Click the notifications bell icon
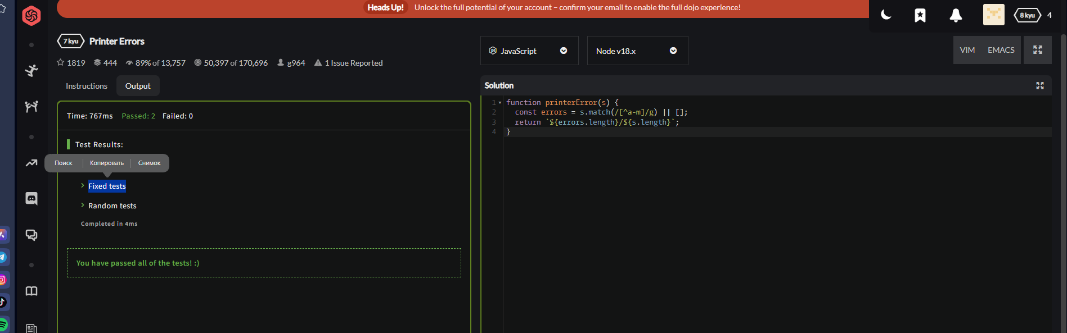This screenshot has width=1067, height=333. [955, 15]
